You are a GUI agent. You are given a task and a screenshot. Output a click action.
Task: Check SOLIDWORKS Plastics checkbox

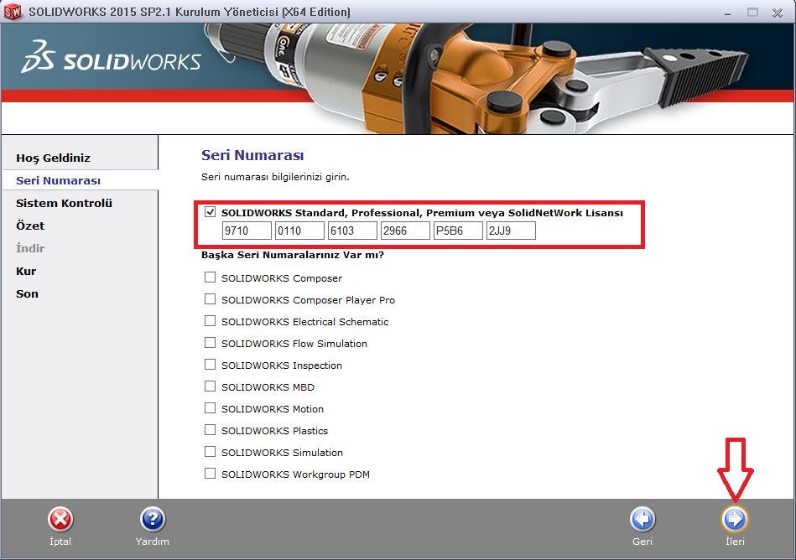211,430
